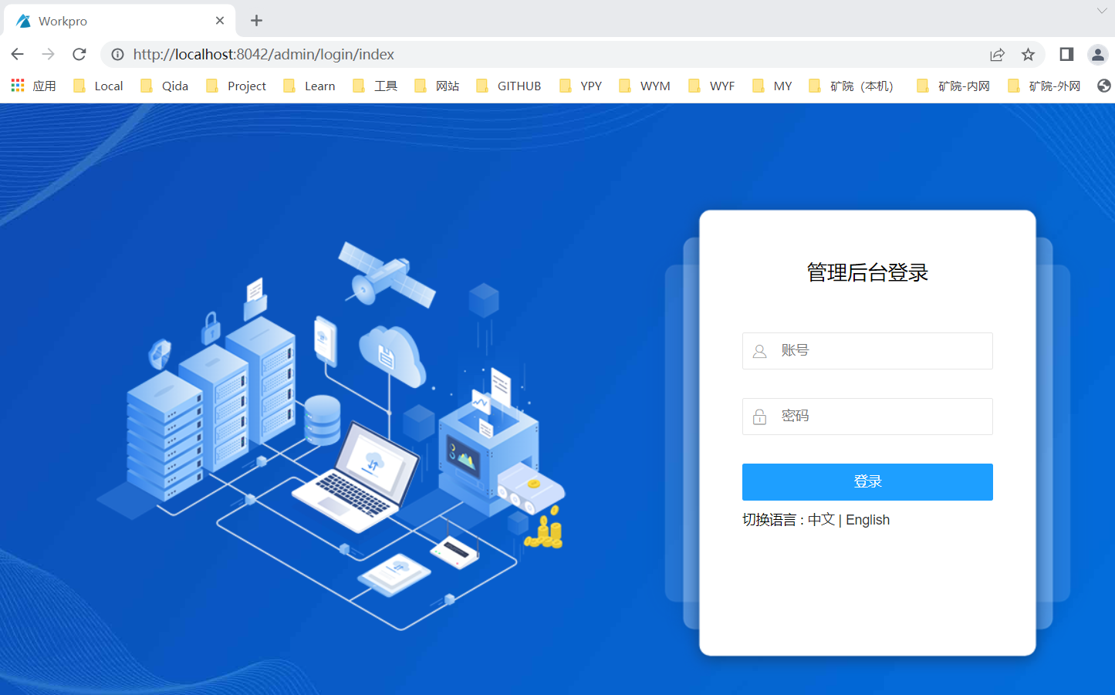View site information icon in address bar
The image size is (1115, 695).
tap(117, 54)
